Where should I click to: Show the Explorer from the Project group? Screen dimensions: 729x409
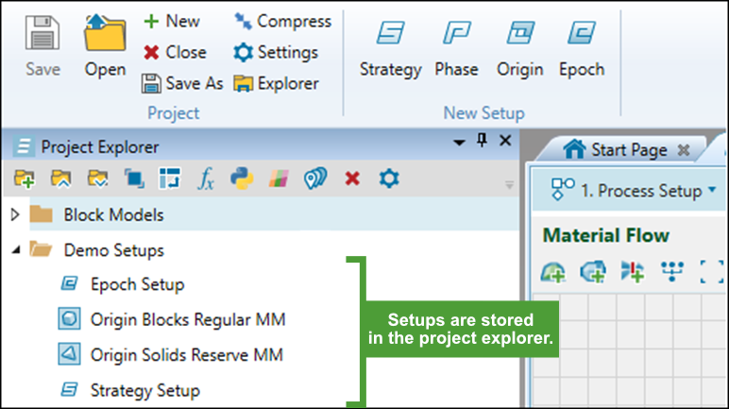[x=276, y=84]
